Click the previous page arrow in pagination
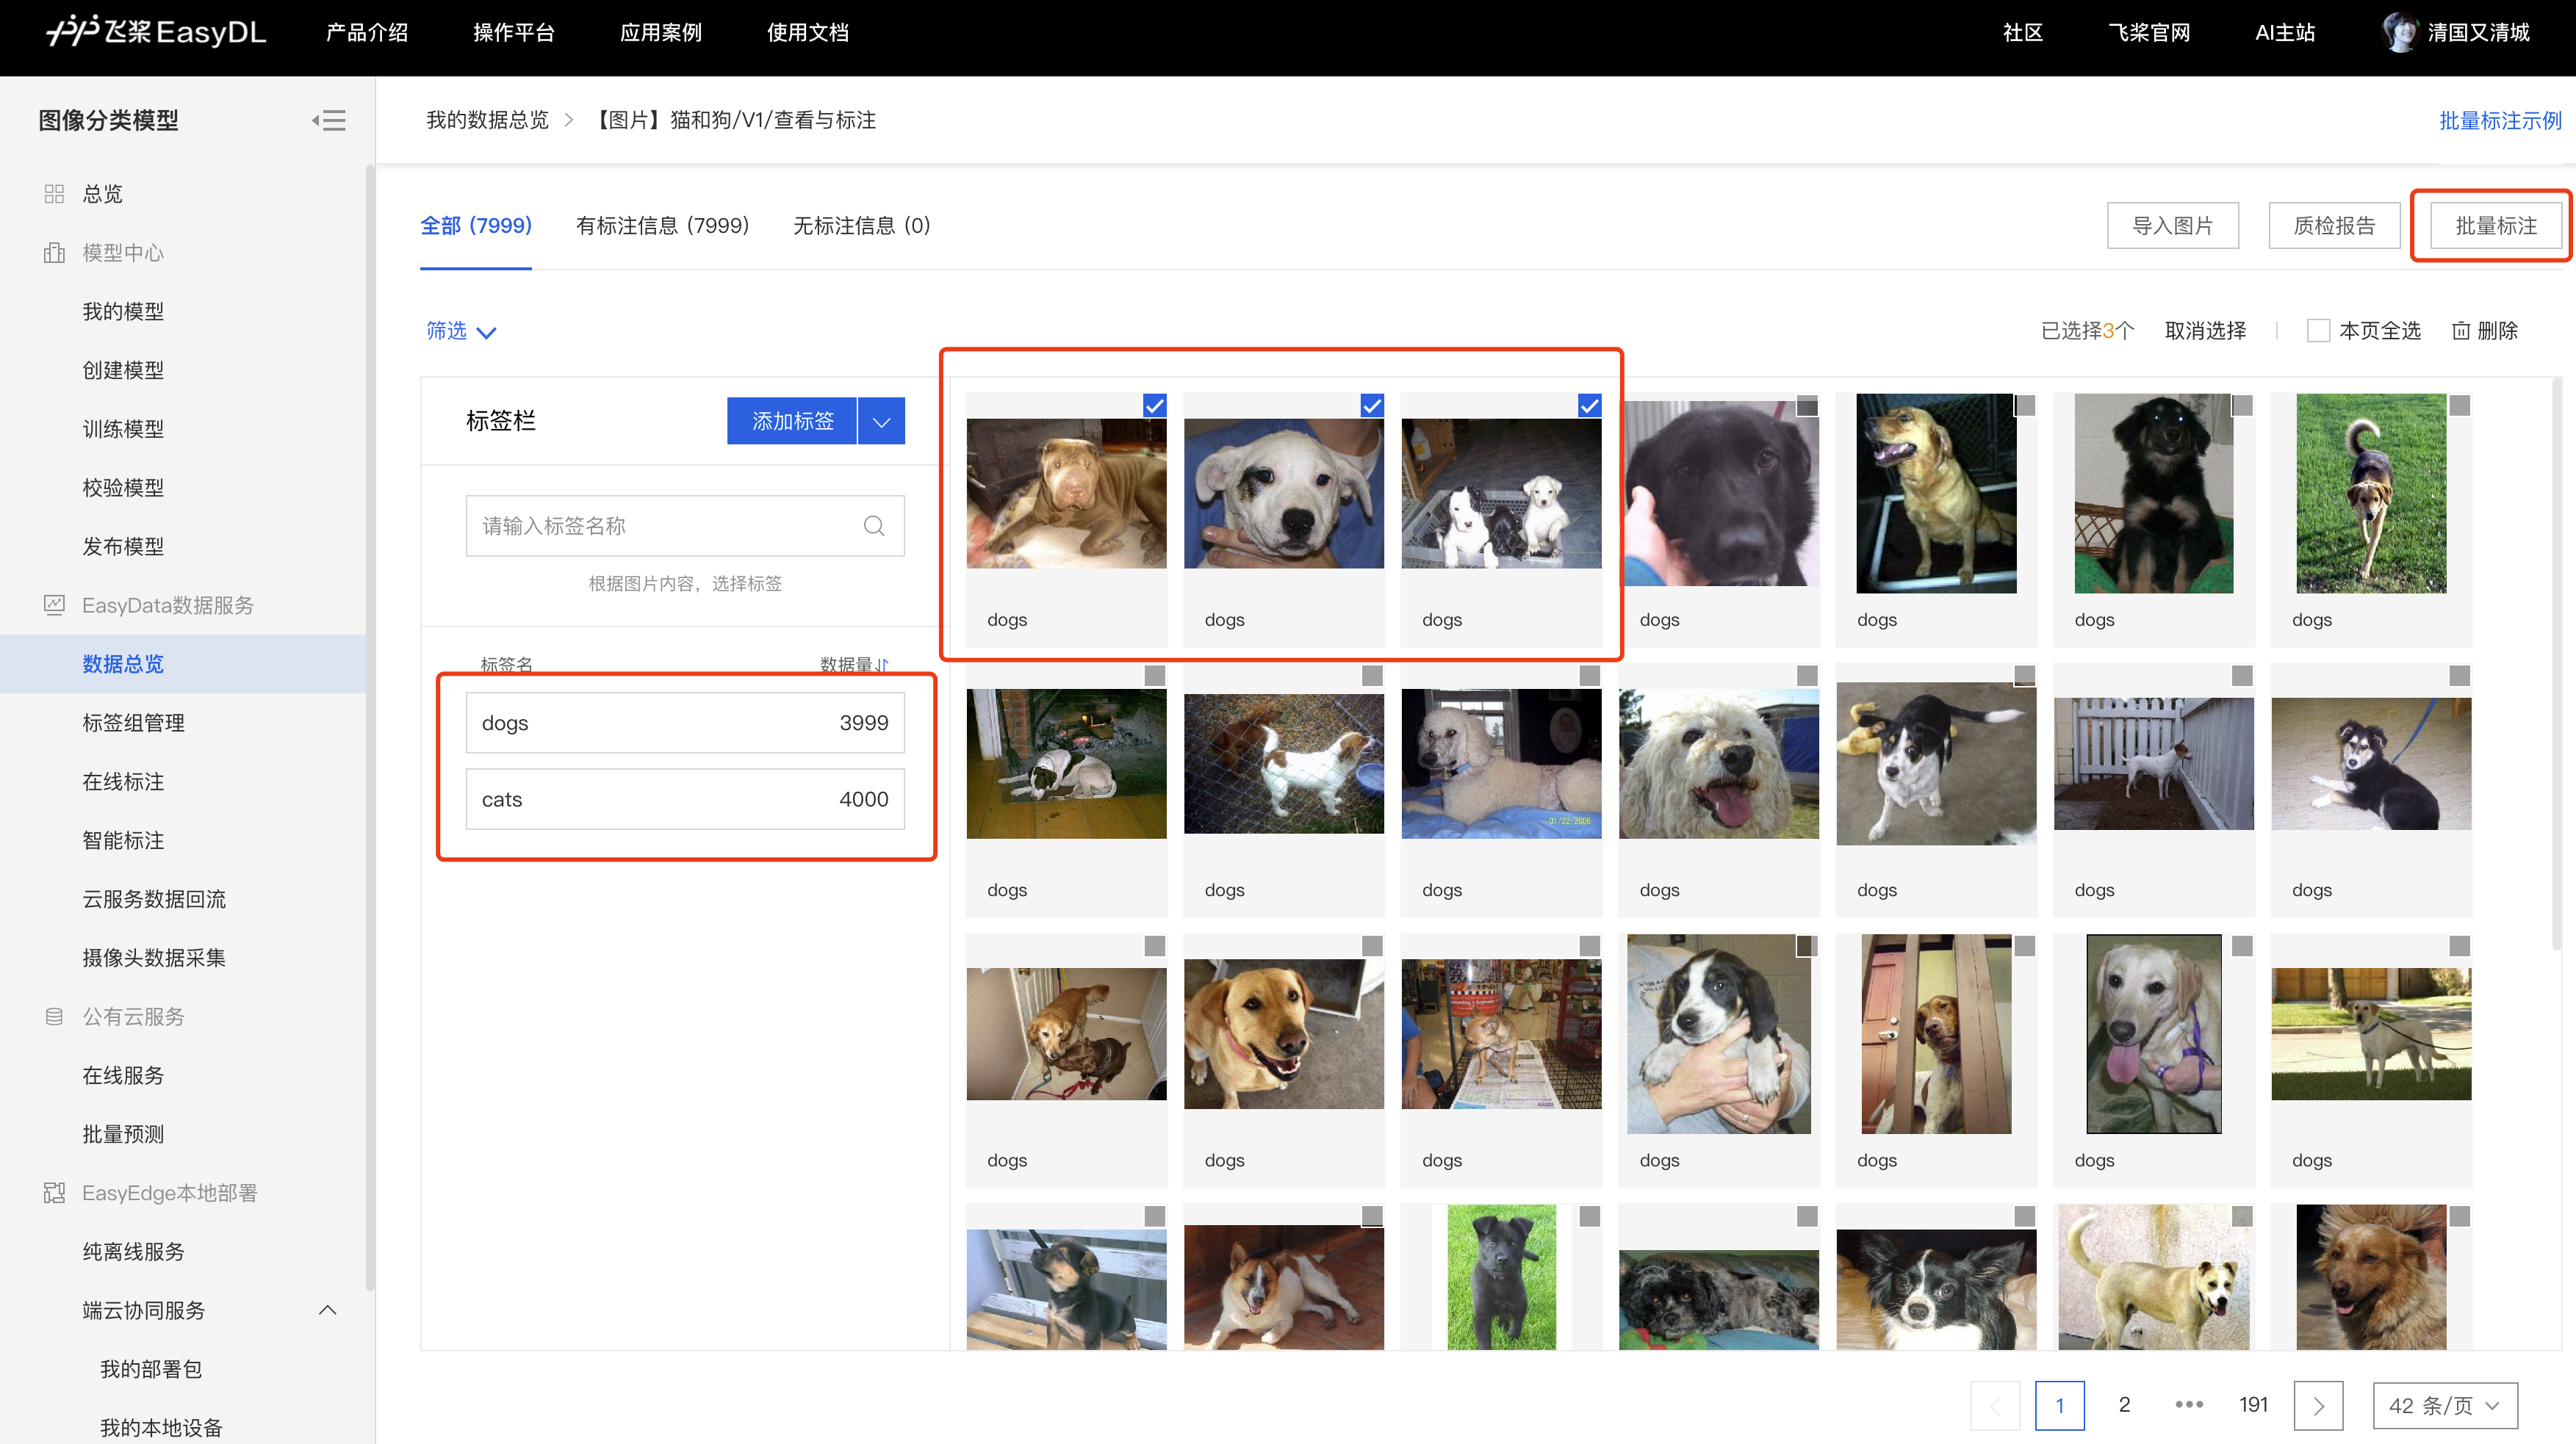This screenshot has height=1444, width=2576. [1995, 1405]
